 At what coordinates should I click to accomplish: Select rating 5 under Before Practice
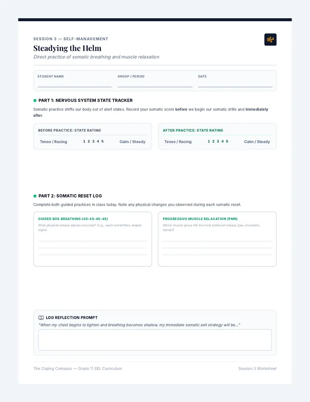point(102,141)
